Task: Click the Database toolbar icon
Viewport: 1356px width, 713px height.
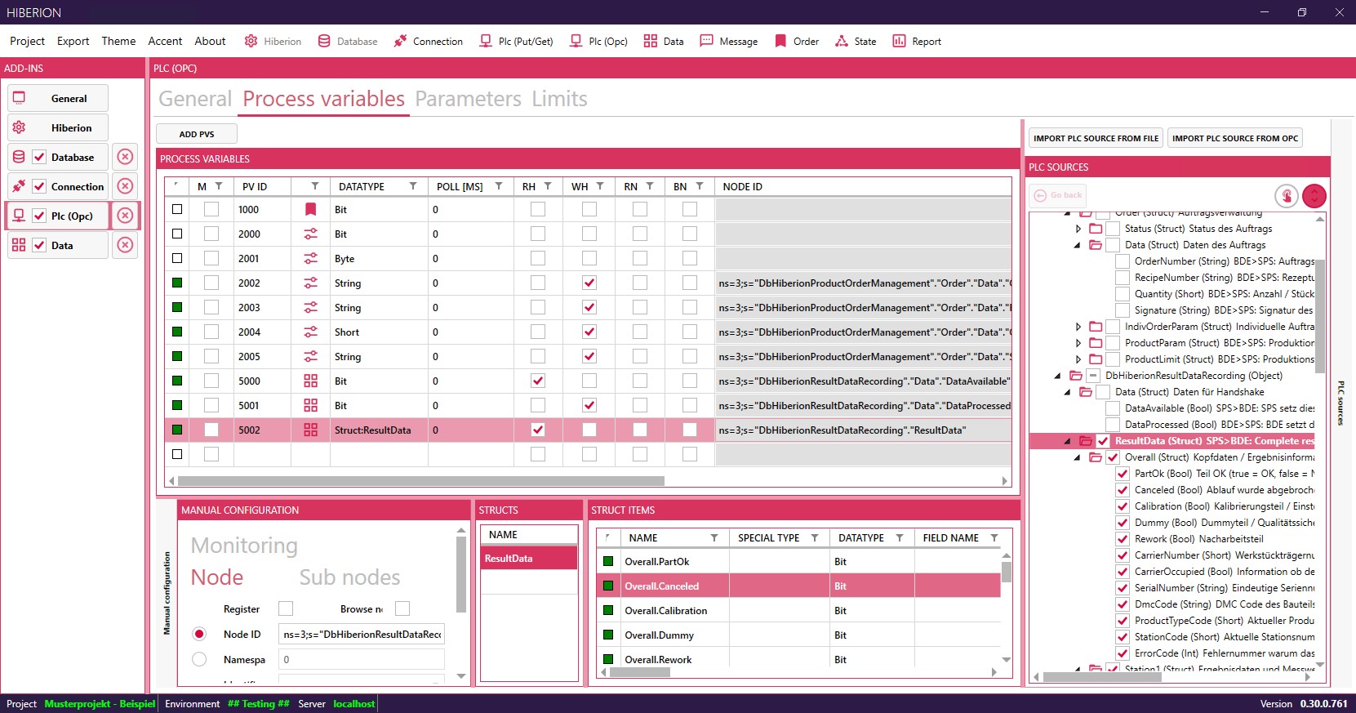Action: coord(324,41)
